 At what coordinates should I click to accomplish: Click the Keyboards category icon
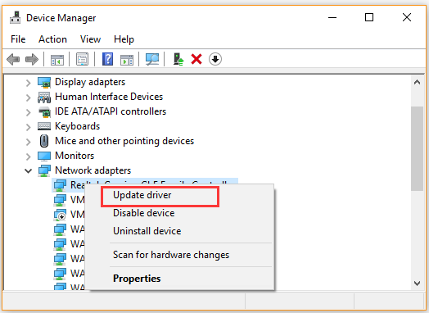(44, 126)
